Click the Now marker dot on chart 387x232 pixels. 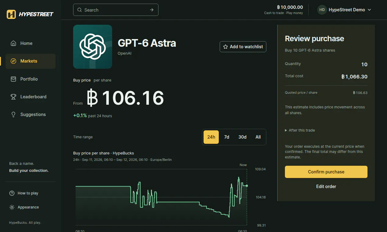tap(247, 186)
